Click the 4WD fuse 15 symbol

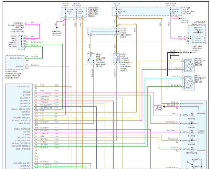tap(116, 11)
